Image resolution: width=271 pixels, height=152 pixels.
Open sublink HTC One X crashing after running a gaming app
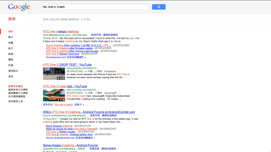click(x=72, y=51)
